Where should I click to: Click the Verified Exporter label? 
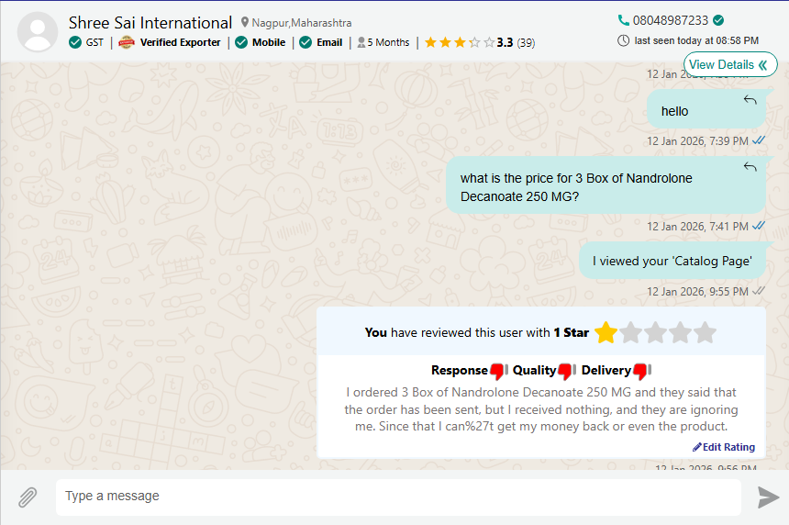180,42
